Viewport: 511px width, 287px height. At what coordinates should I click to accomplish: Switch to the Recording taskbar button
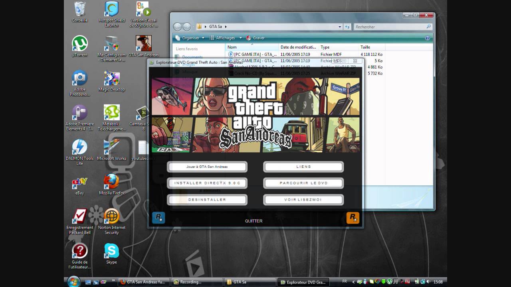click(x=197, y=282)
